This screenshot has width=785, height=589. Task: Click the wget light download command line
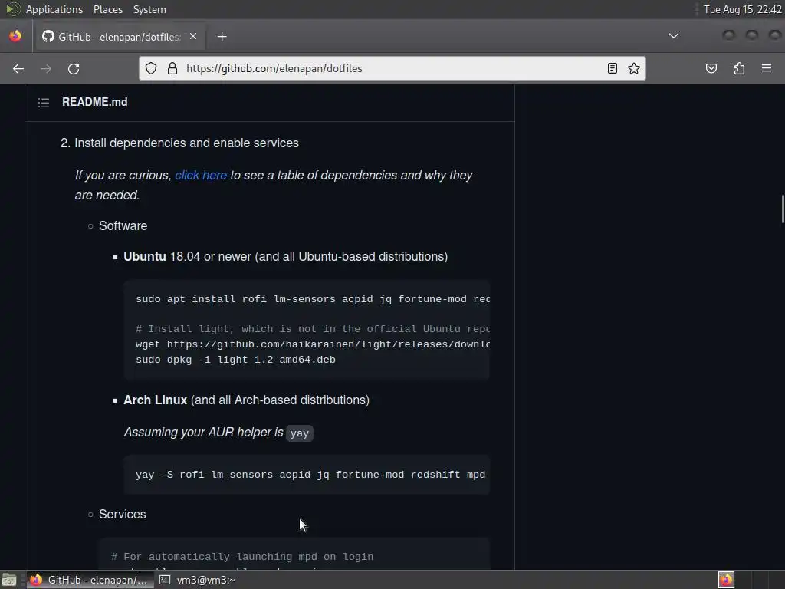click(313, 344)
